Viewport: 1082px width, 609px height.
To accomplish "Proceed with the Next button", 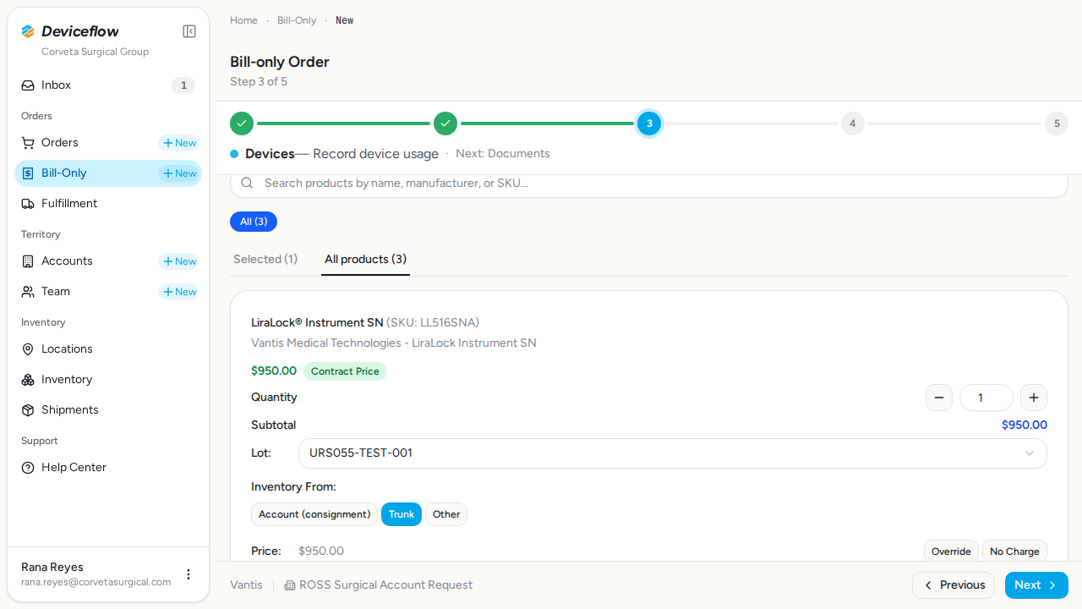I will tap(1036, 585).
